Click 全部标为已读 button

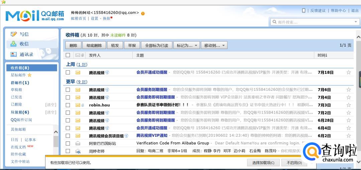tap(156, 45)
